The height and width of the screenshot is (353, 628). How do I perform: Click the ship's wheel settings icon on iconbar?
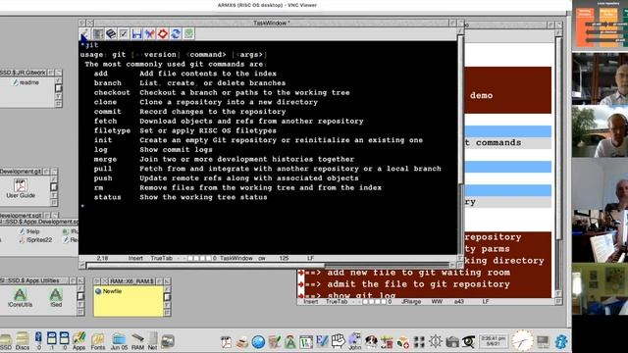coord(436,342)
